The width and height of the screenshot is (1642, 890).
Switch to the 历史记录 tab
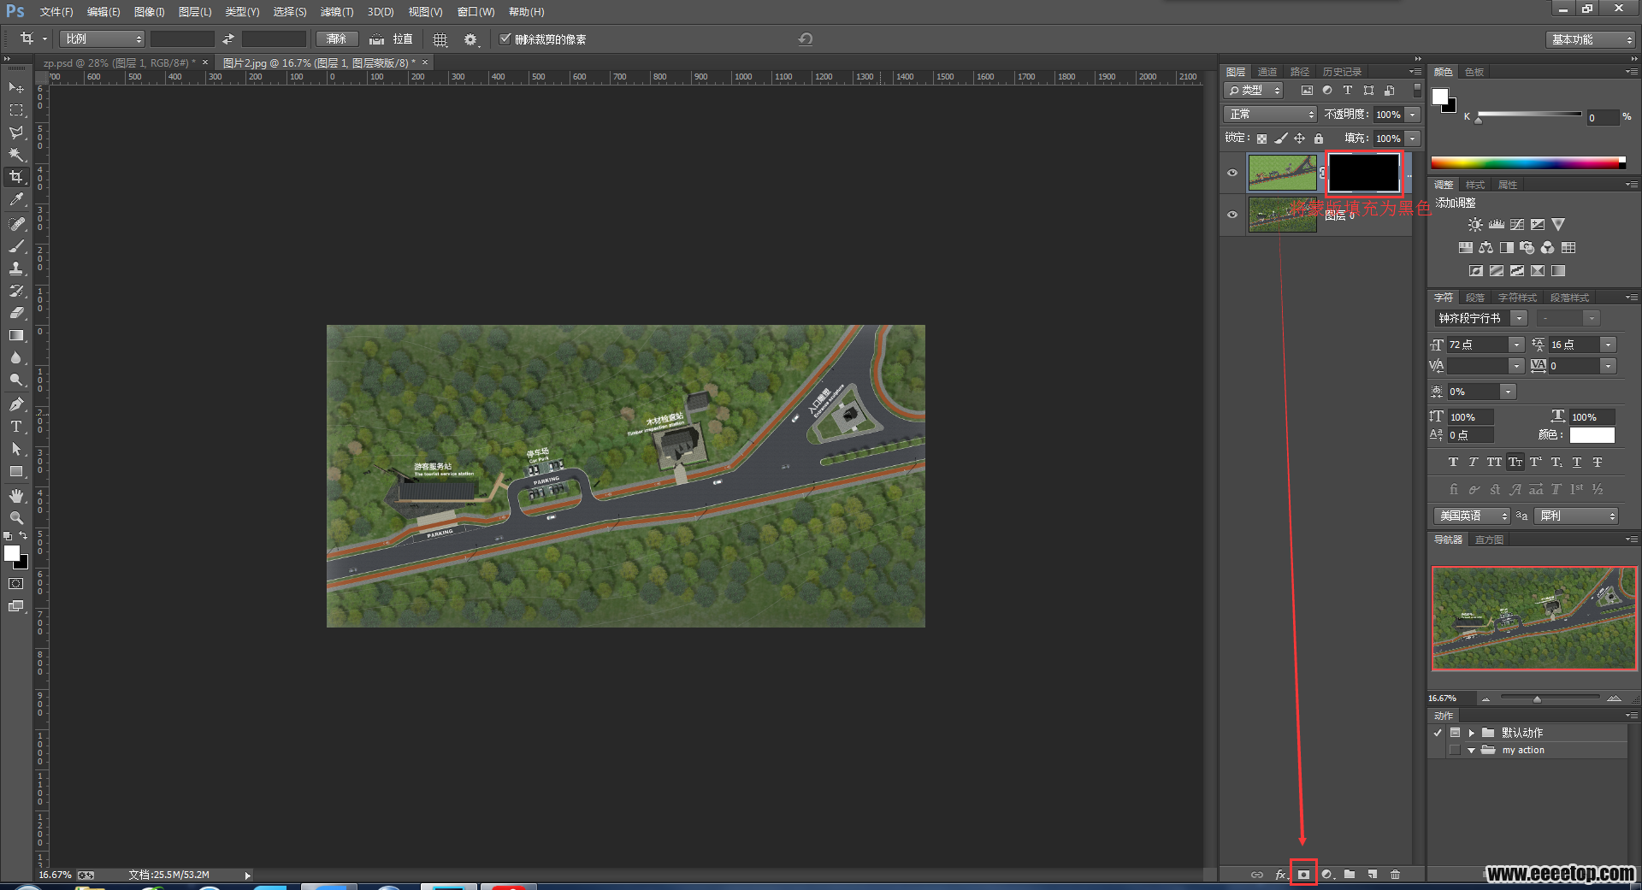point(1342,72)
